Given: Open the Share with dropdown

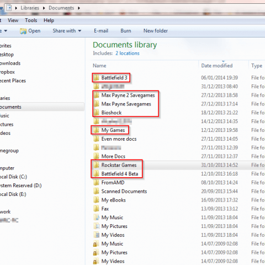Looking at the screenshot, I should [x=67, y=31].
